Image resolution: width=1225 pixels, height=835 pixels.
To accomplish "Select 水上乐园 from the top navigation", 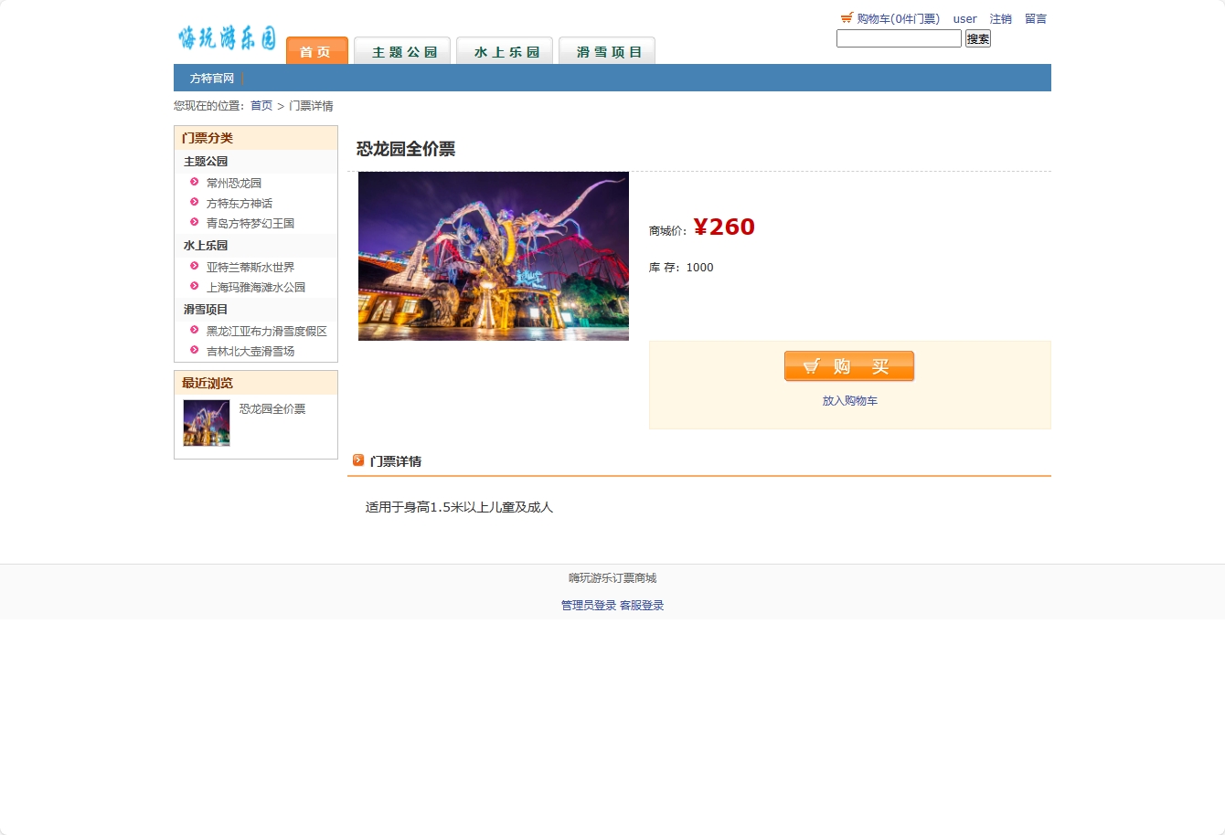I will 505,50.
